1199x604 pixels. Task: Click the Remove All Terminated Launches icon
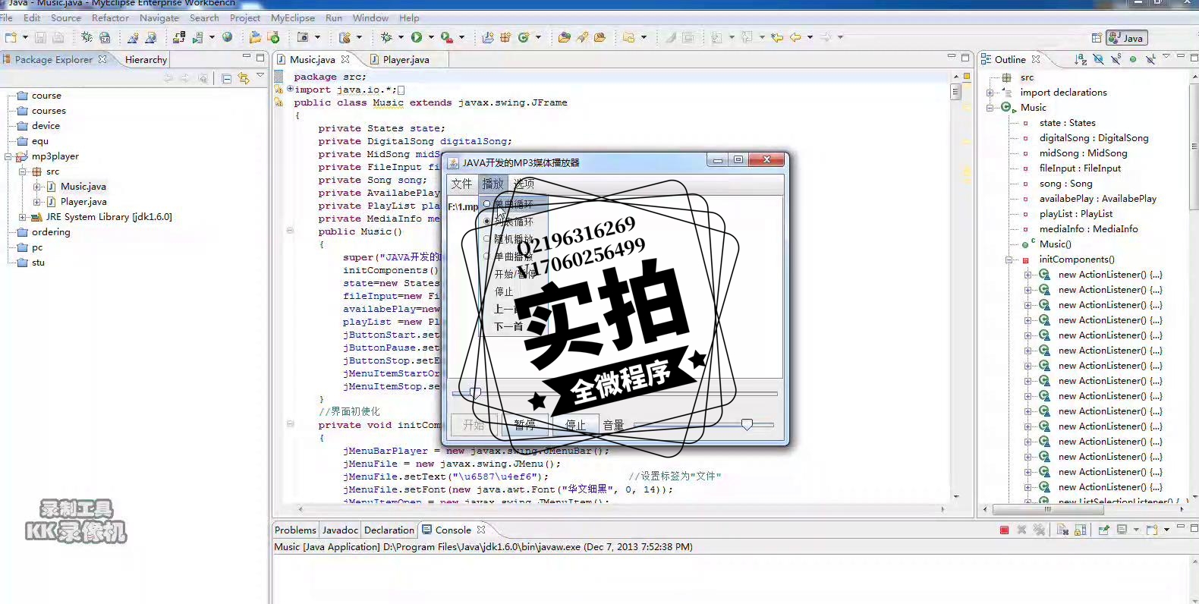[x=1039, y=530]
